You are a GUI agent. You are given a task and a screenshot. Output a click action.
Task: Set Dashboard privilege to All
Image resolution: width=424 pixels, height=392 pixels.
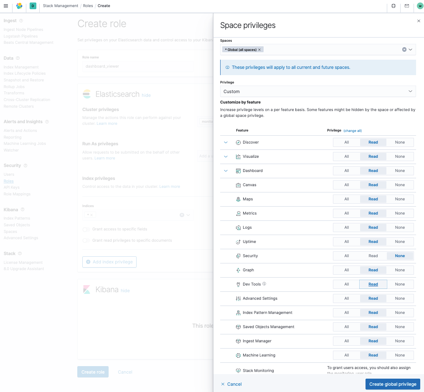point(346,171)
